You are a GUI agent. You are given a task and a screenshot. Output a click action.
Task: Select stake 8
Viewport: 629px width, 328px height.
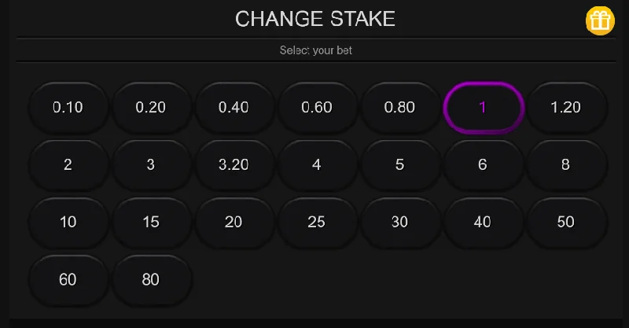coord(565,164)
